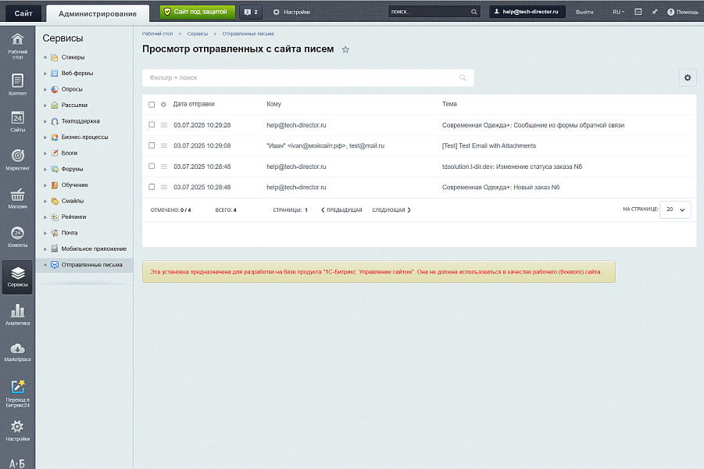Click the Выйти logout link
Viewport: 704px width, 469px height.
coord(584,13)
